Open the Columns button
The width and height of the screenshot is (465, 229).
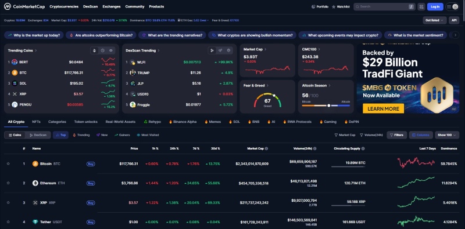[x=421, y=135]
